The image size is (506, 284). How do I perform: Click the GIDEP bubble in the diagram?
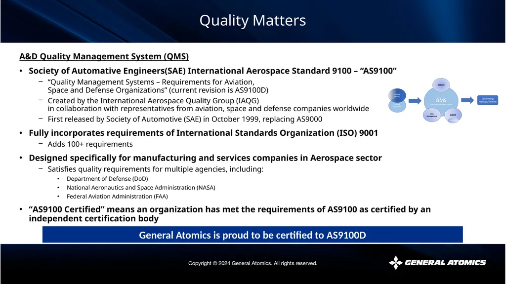click(x=453, y=115)
